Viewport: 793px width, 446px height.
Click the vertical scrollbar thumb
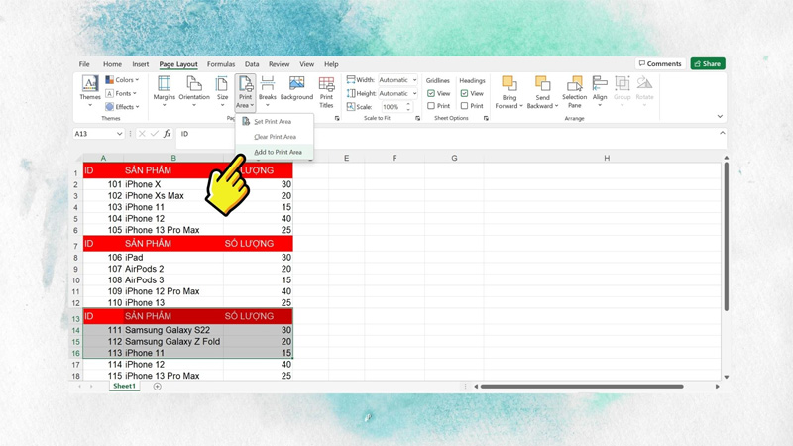pos(726,236)
